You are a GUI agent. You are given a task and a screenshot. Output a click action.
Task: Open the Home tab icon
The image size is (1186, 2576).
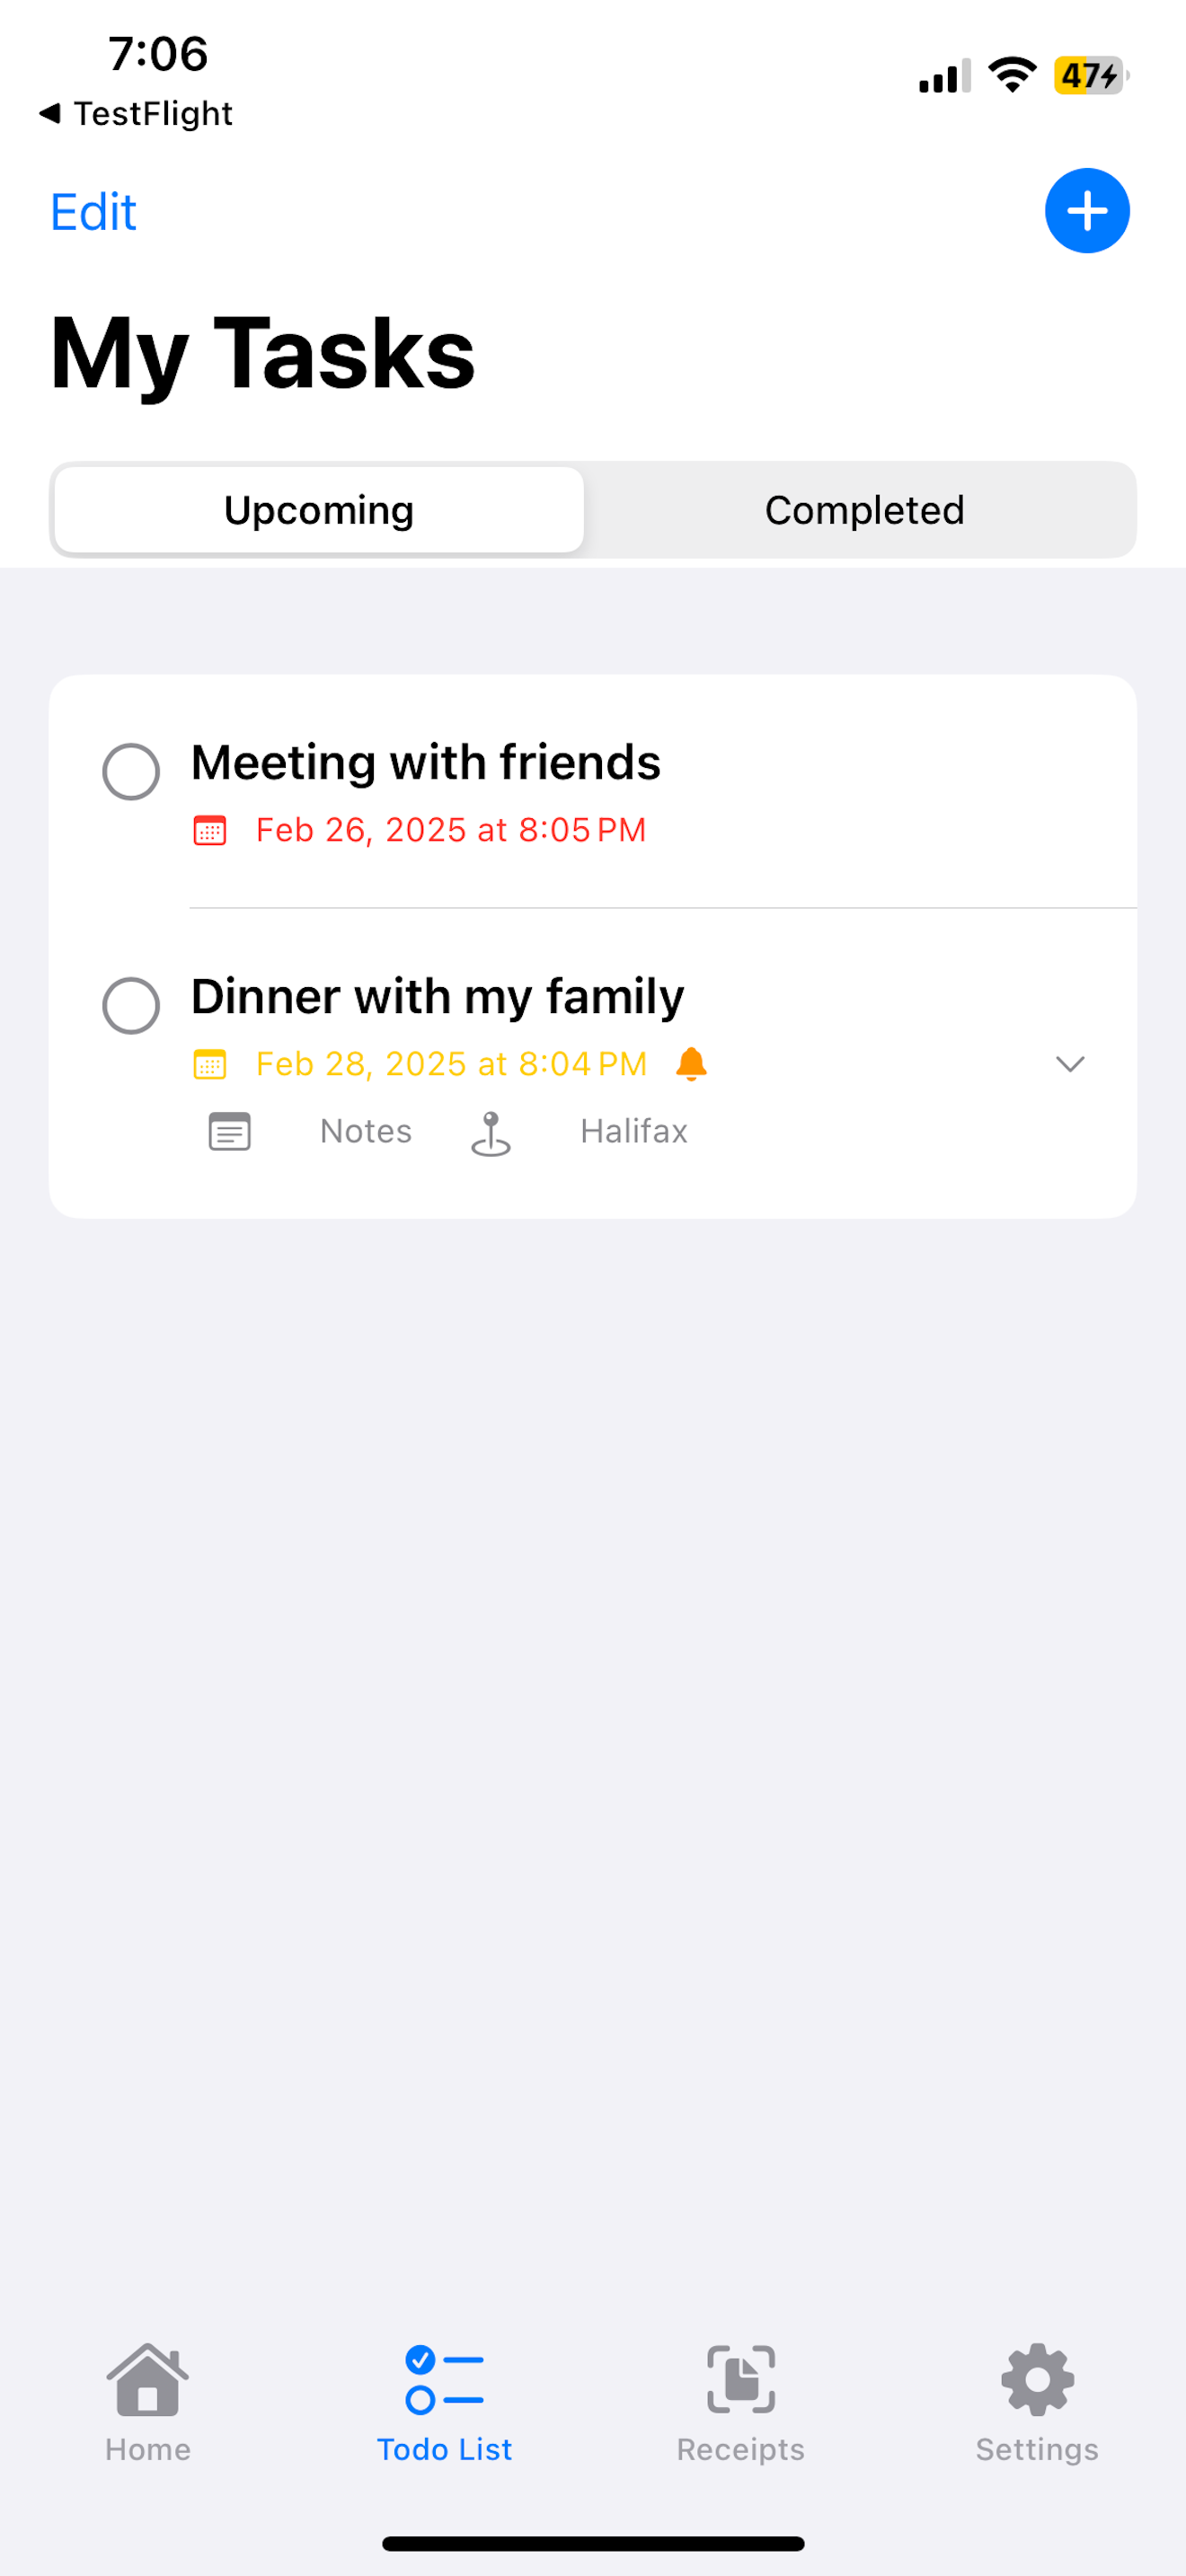click(x=148, y=2379)
